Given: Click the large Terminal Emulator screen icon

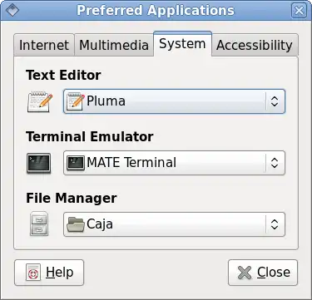Looking at the screenshot, I should pyautogui.click(x=39, y=163).
